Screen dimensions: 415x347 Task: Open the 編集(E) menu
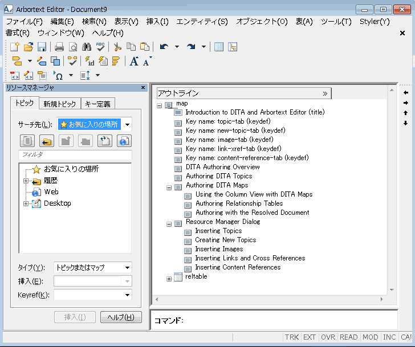tap(62, 22)
